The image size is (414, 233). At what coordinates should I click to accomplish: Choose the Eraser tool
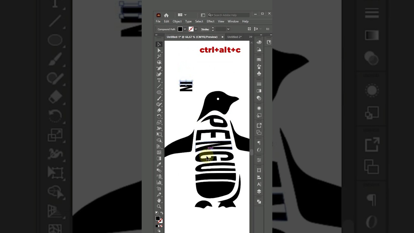[159, 110]
